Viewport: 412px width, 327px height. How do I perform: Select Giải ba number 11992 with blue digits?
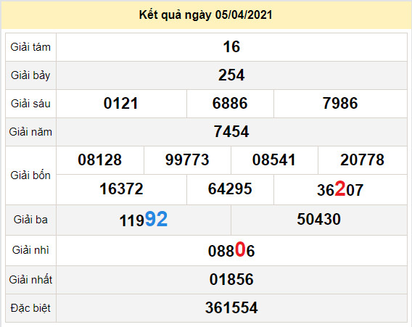[144, 220]
